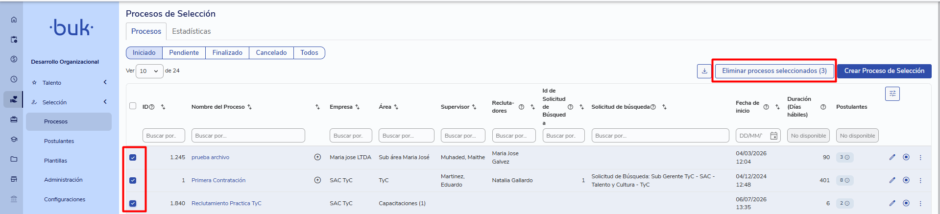Click Crear Proceso de Selección button

pyautogui.click(x=884, y=71)
